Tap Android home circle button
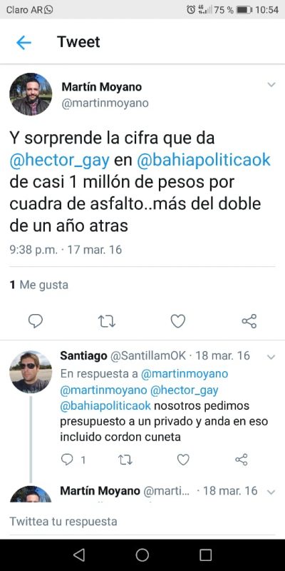Screen dimensions: 285x571 click(142, 555)
